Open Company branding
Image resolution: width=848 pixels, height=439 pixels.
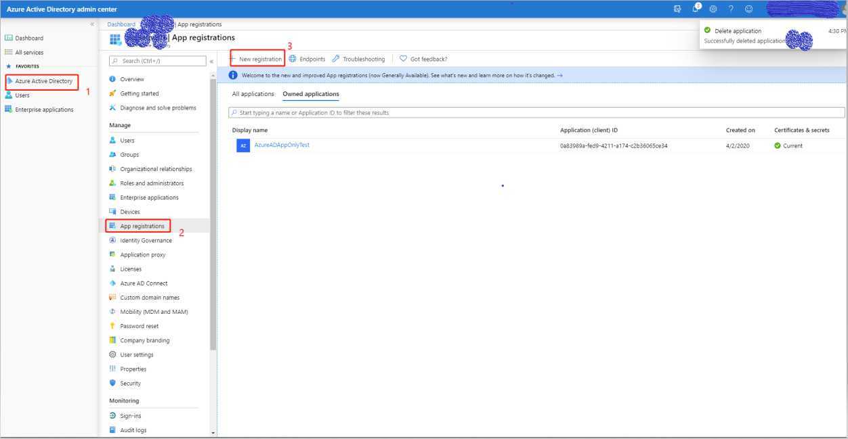tap(145, 340)
